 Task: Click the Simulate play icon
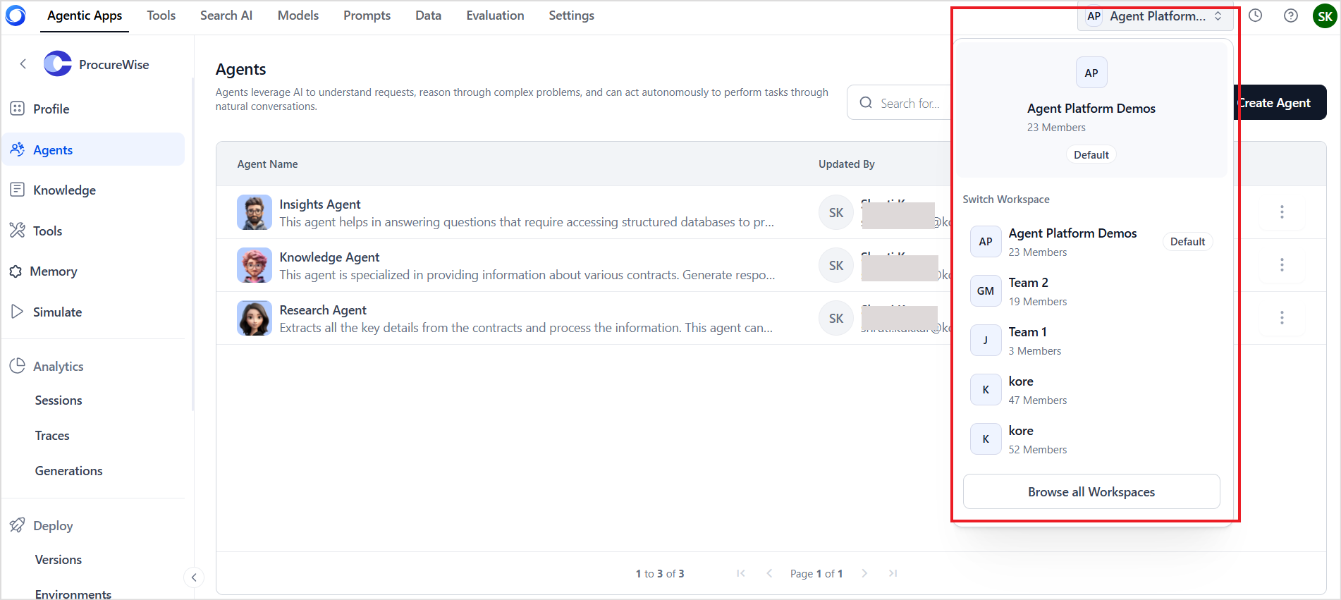click(x=18, y=312)
